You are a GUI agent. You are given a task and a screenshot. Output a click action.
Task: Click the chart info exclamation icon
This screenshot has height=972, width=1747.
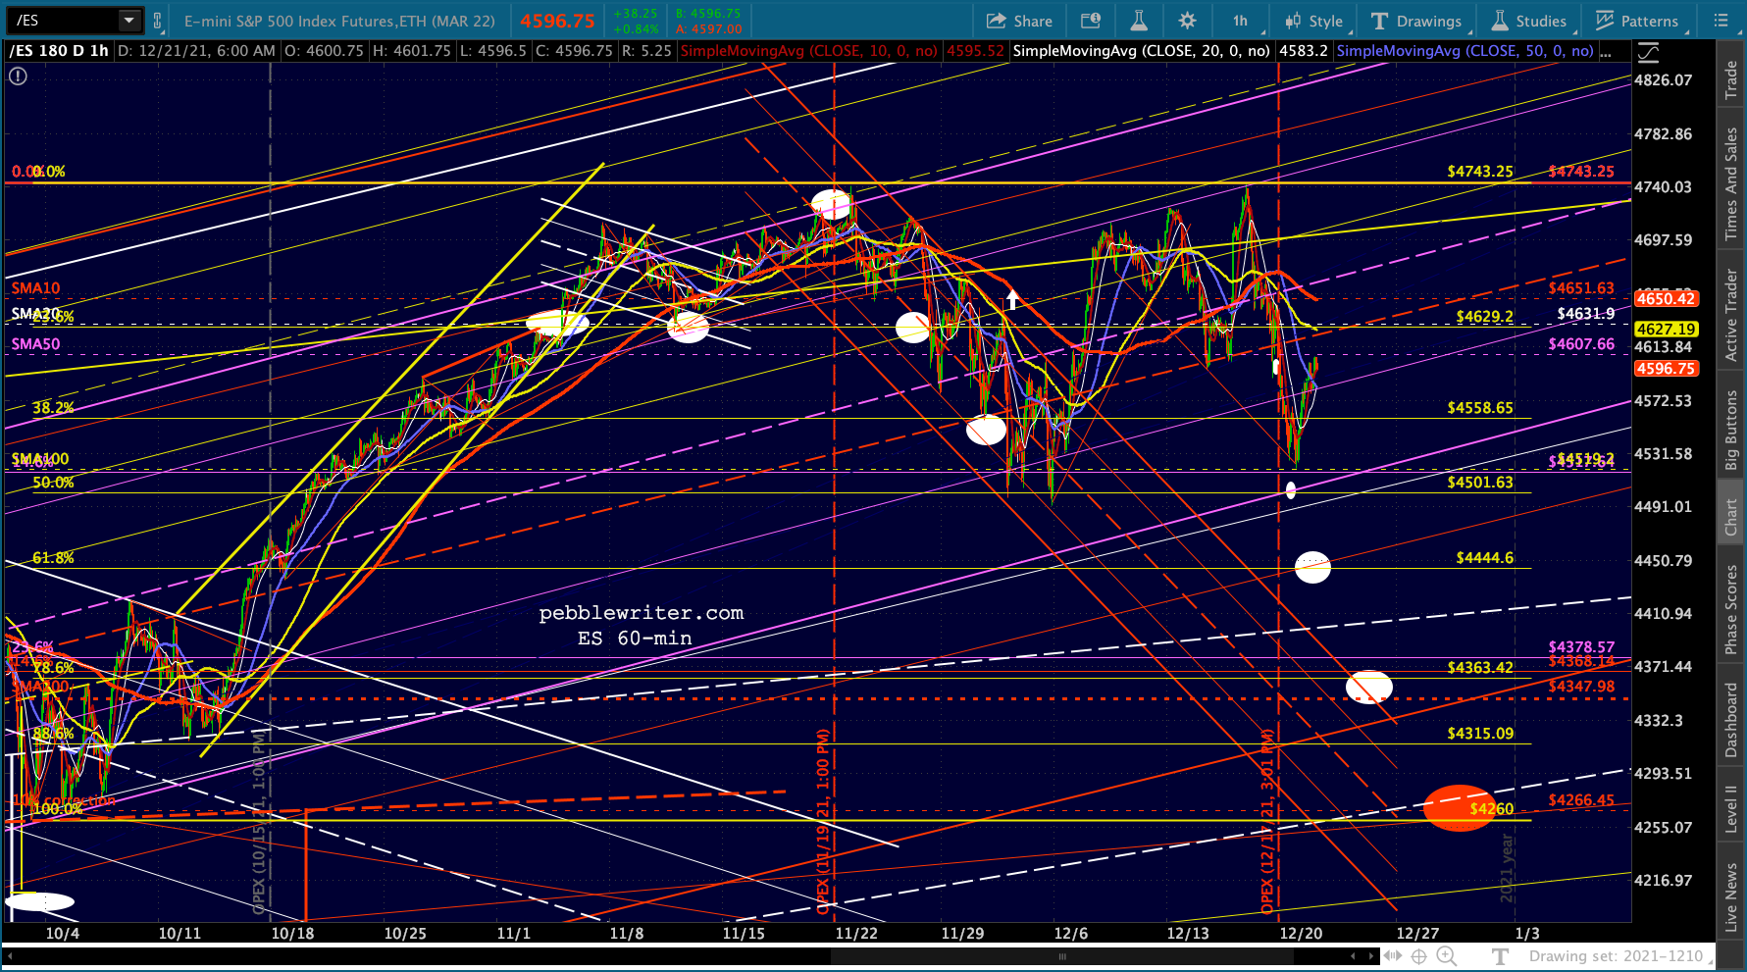click(x=18, y=76)
